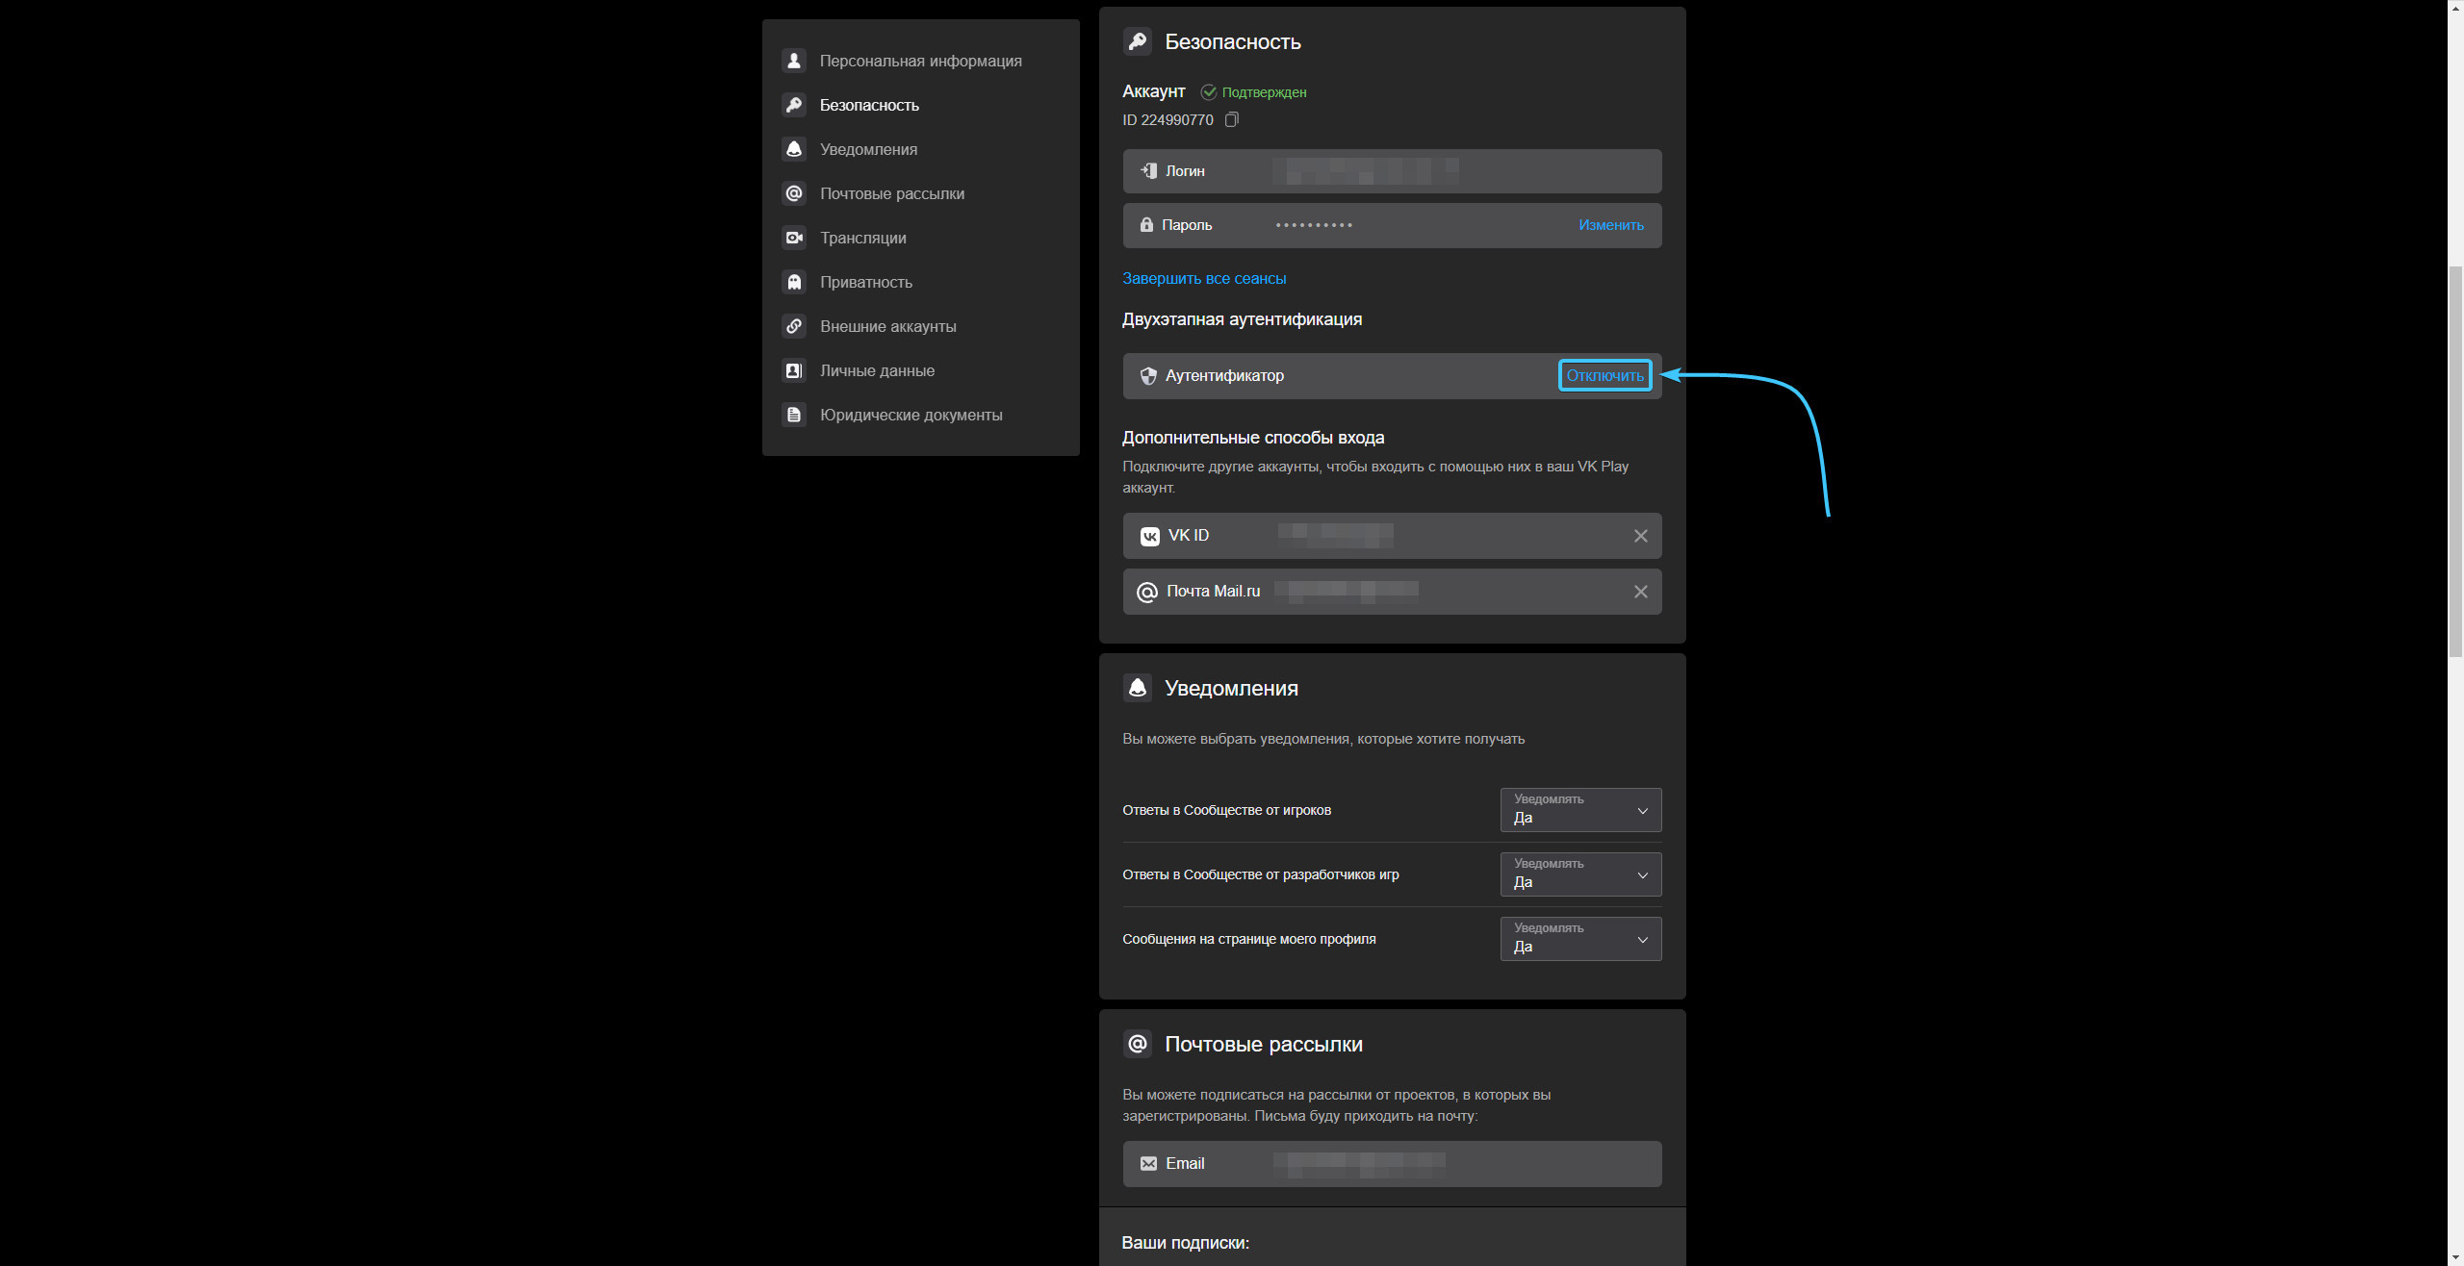Expand dropdown for ответы от разработчиков игр
Viewport: 2464px width, 1266px height.
coord(1579,874)
